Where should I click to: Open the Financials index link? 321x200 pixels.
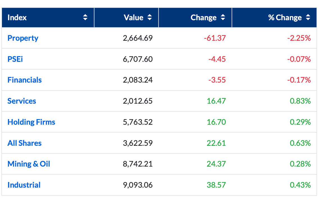pyautogui.click(x=24, y=80)
